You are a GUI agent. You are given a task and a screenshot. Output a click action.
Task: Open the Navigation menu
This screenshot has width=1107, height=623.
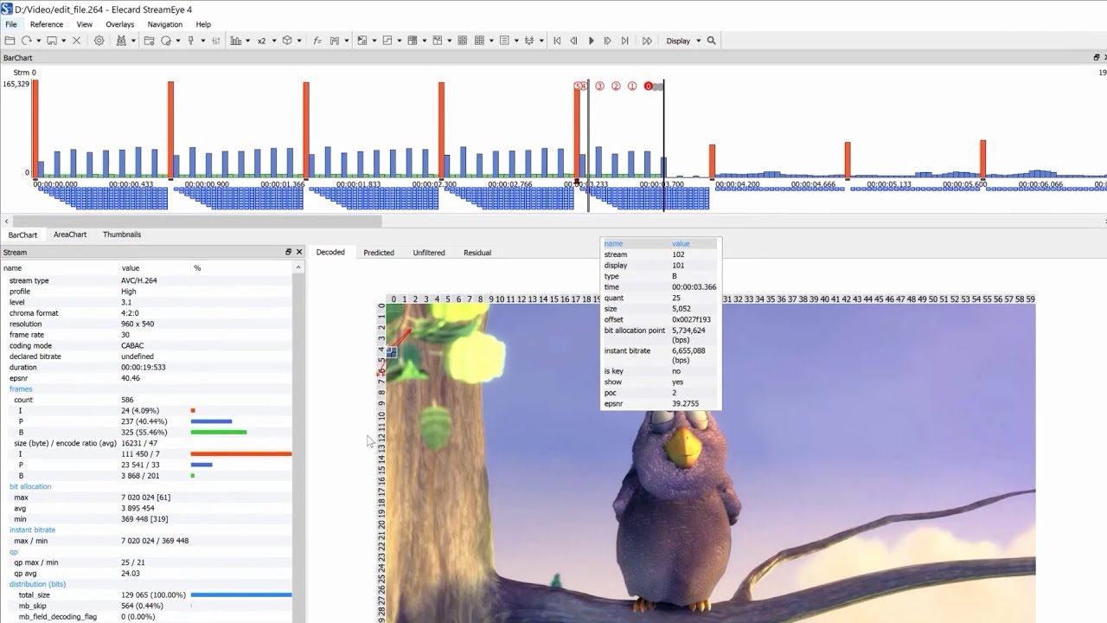point(164,24)
